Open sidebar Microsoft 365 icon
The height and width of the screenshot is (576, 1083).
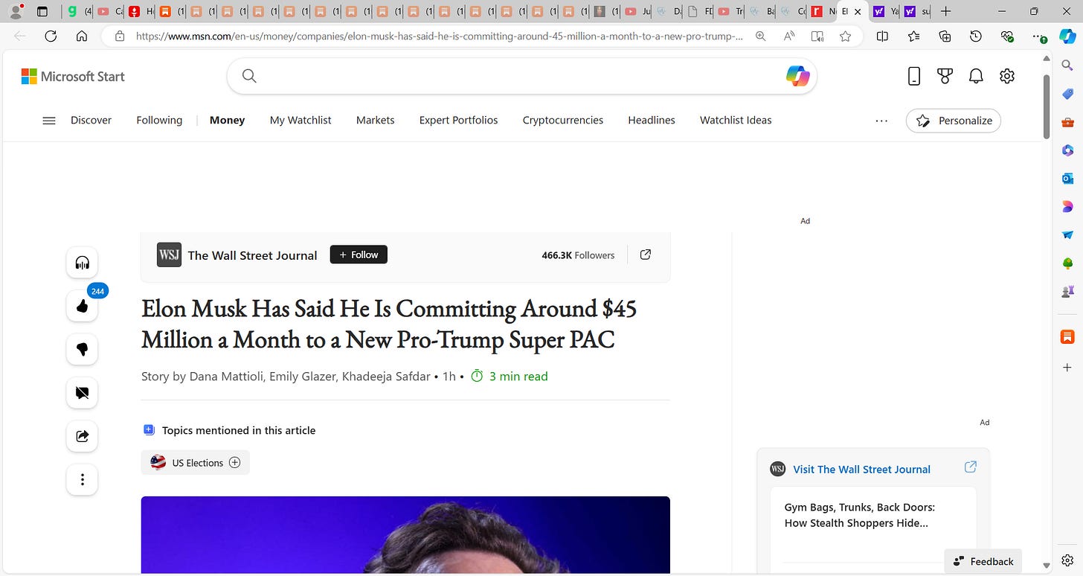click(1067, 150)
